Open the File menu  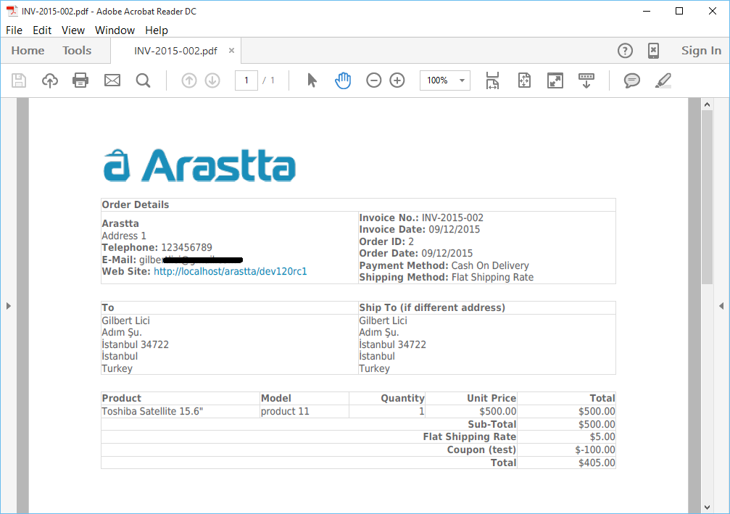pyautogui.click(x=14, y=30)
